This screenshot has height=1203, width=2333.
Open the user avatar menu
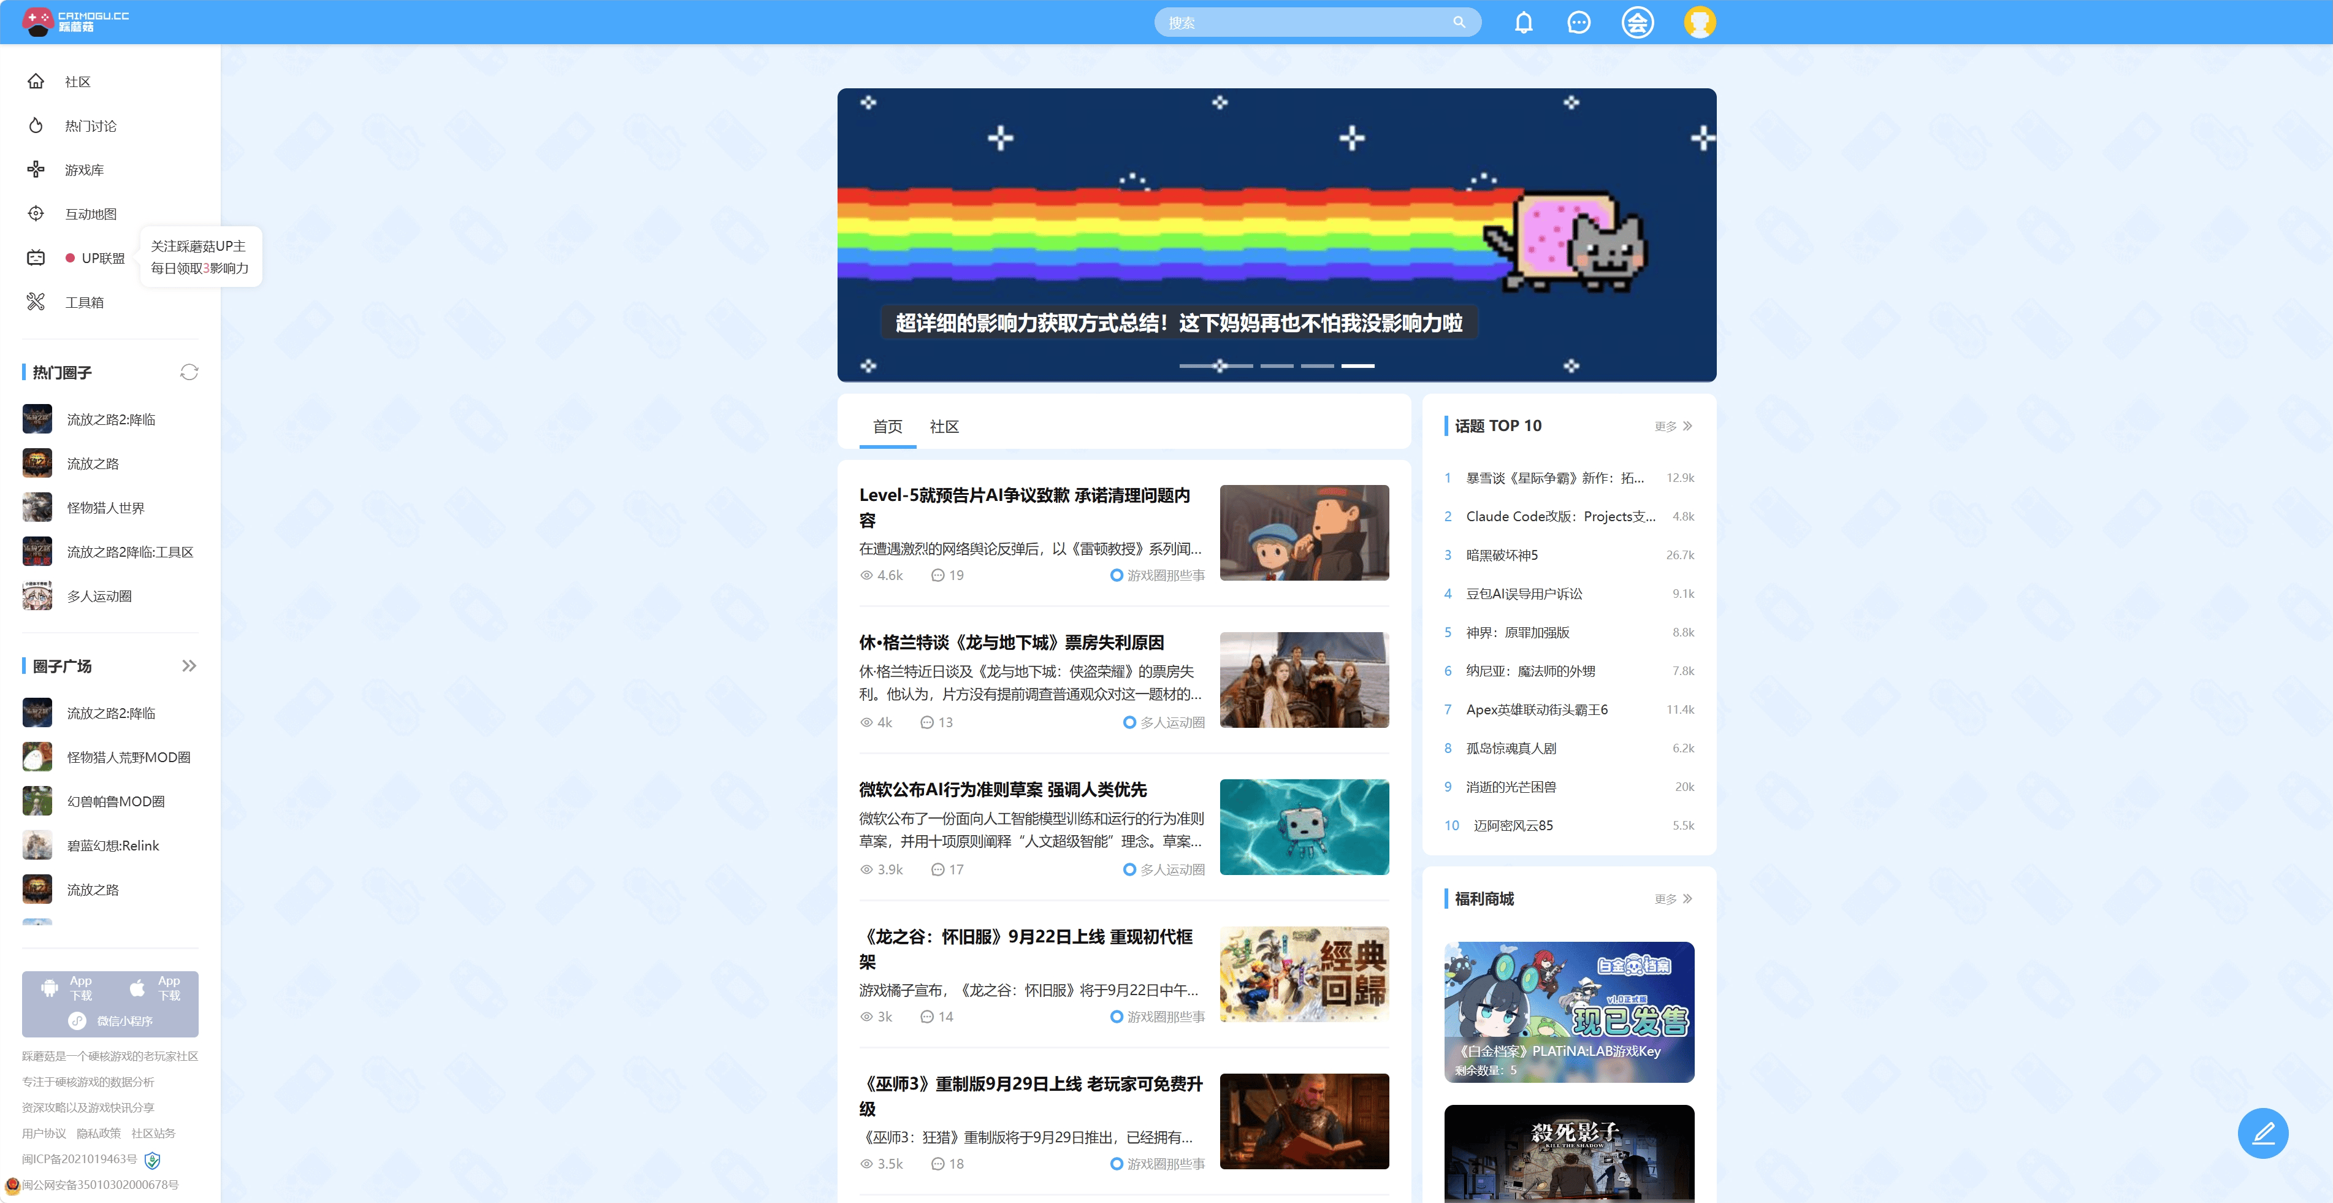(1700, 23)
